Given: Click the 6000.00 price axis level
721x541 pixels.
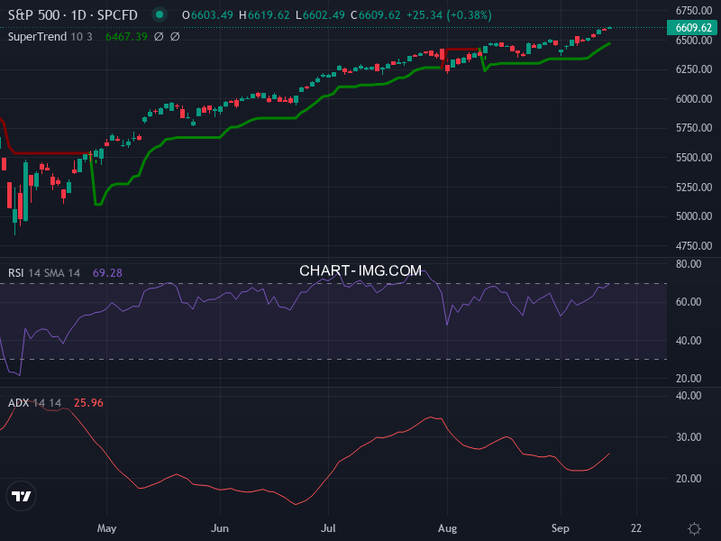Looking at the screenshot, I should [x=693, y=99].
